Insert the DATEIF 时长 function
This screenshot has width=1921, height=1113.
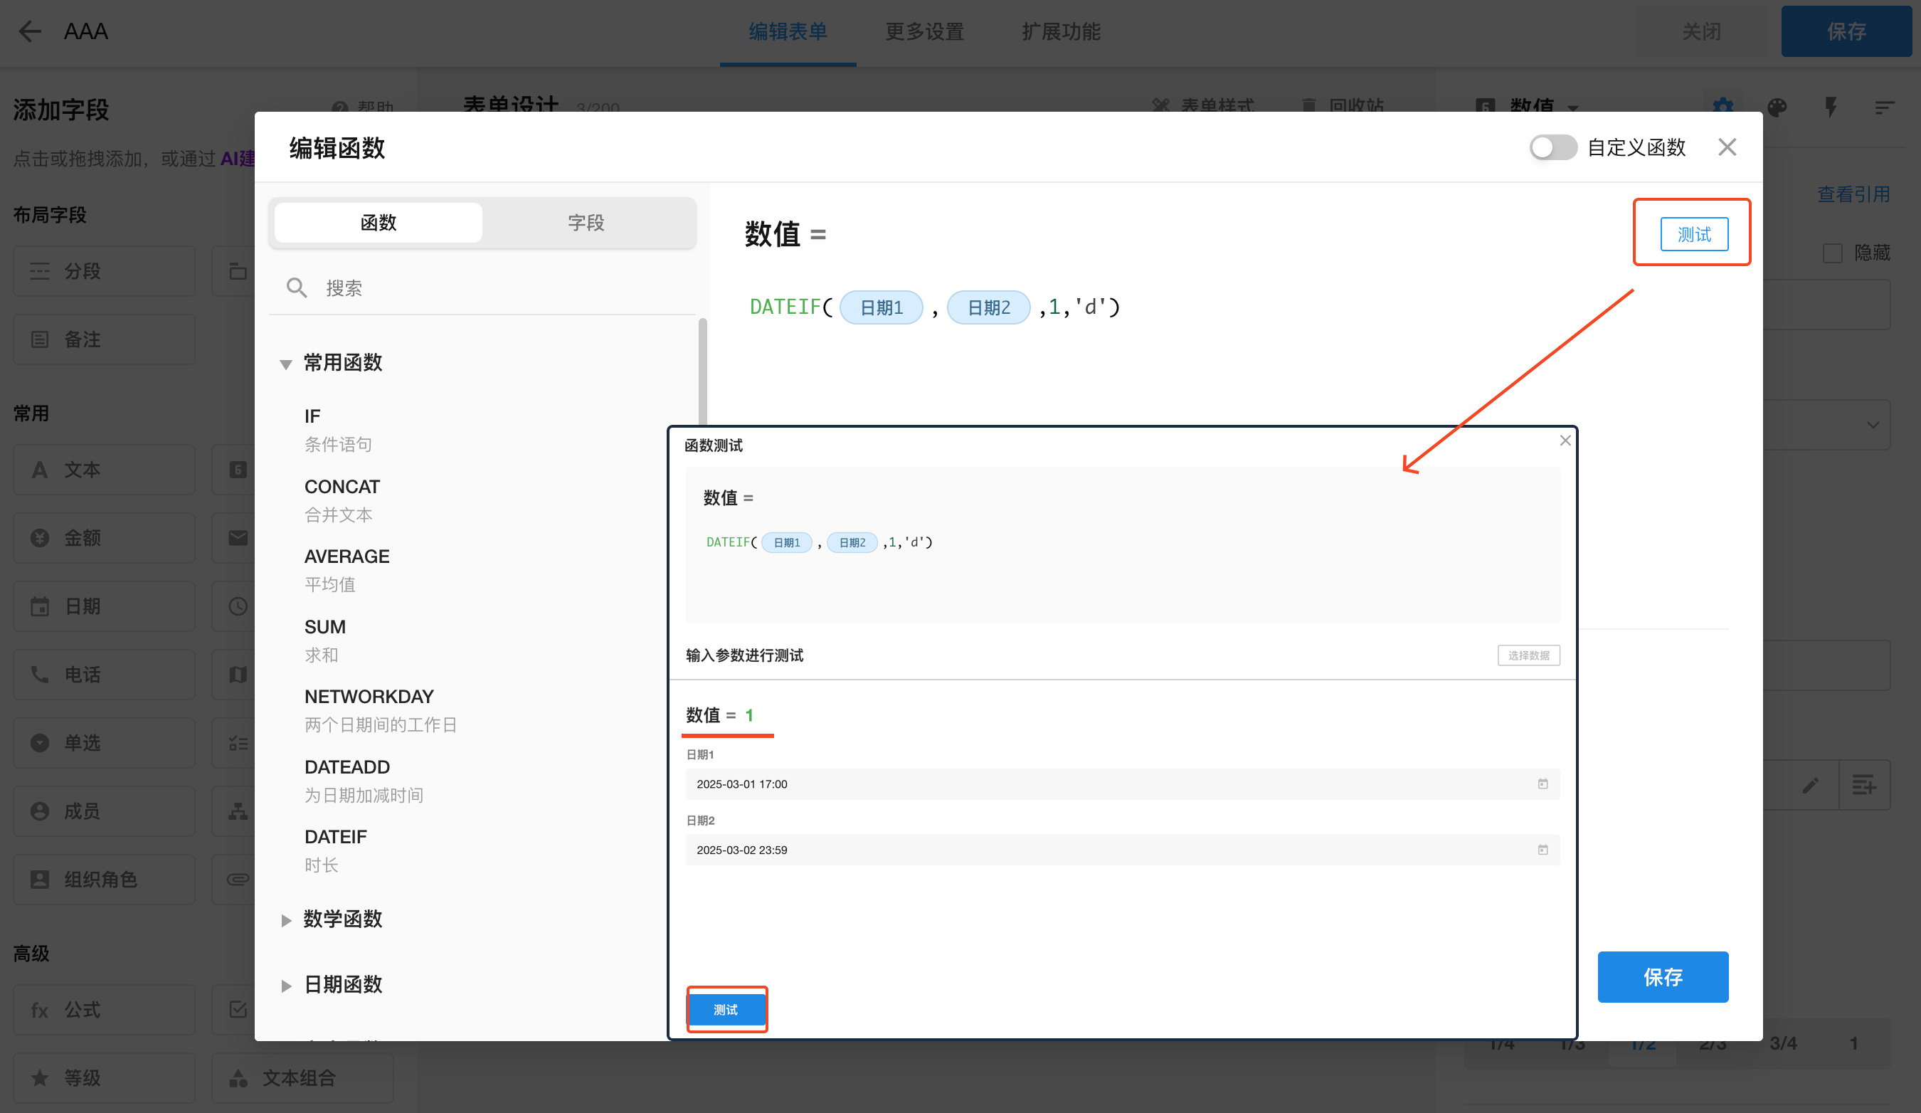pos(335,850)
